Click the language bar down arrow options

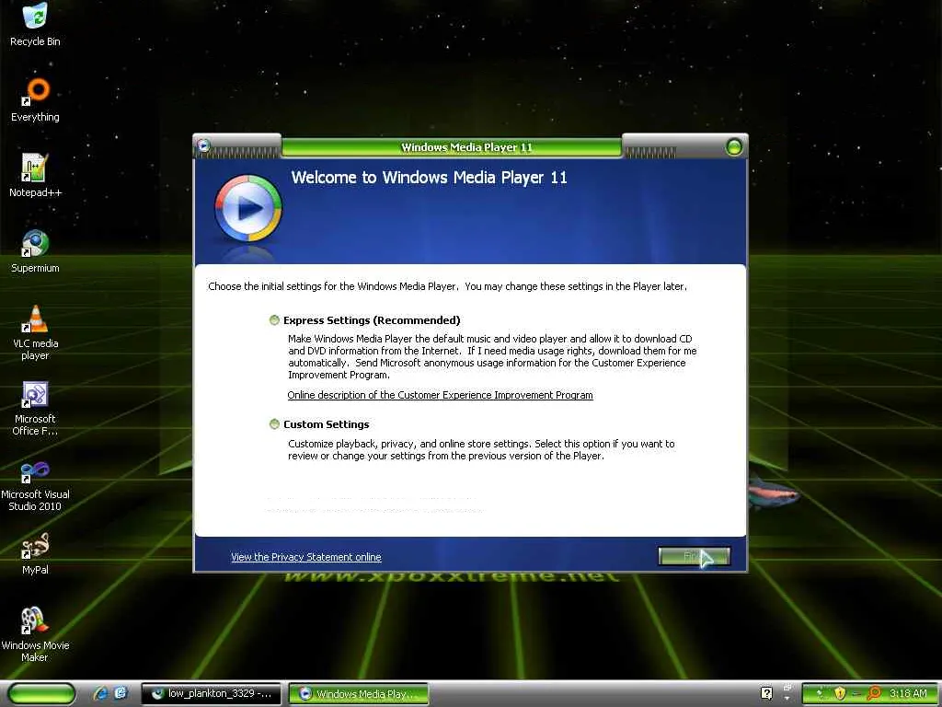[787, 699]
